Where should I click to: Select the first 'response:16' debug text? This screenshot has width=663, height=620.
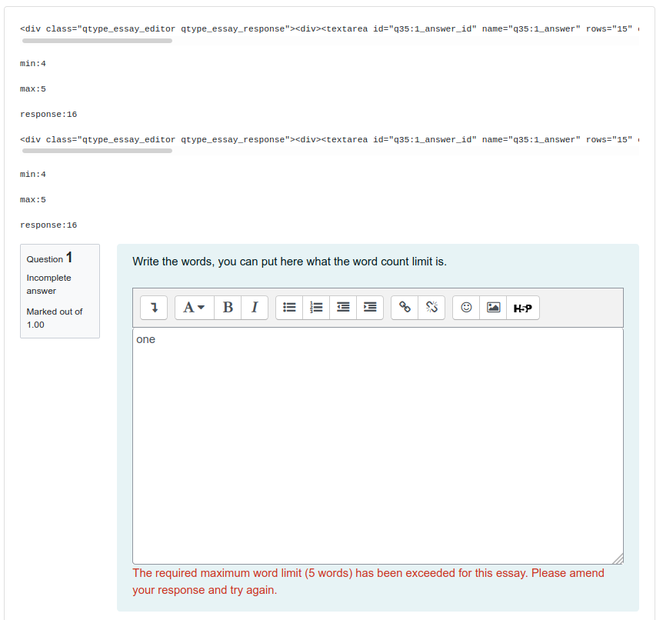click(48, 115)
